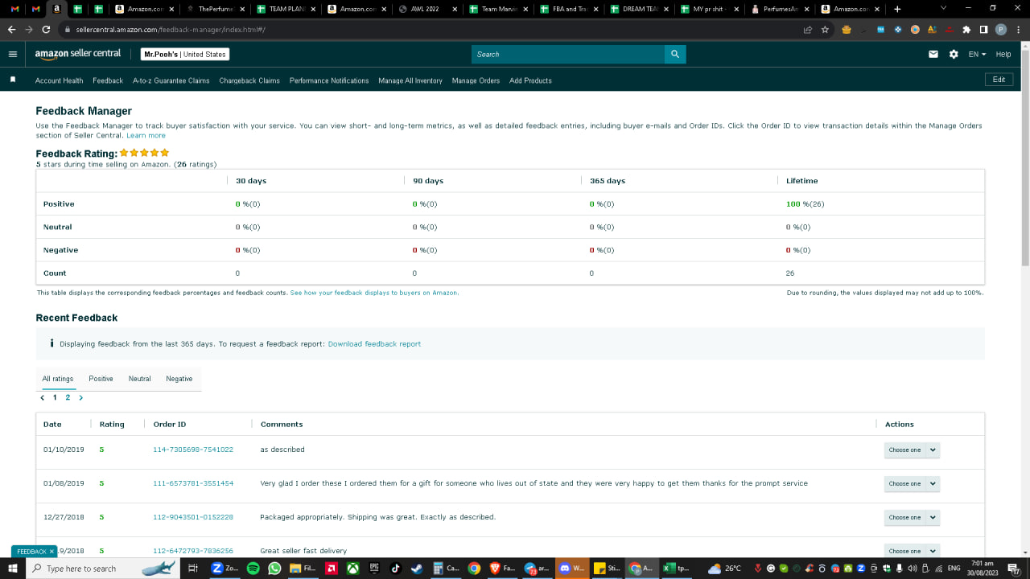Open Account Health in the nav bar
Image resolution: width=1030 pixels, height=579 pixels.
tap(59, 80)
